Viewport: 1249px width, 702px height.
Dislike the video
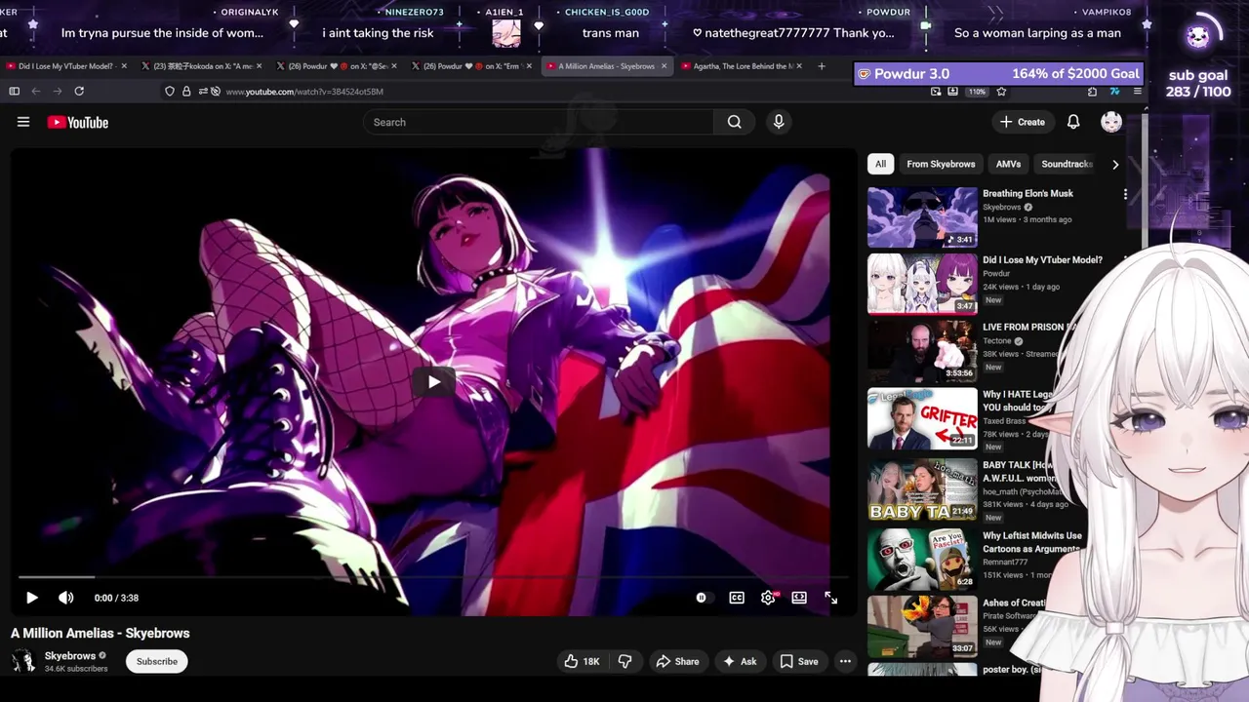pyautogui.click(x=624, y=661)
